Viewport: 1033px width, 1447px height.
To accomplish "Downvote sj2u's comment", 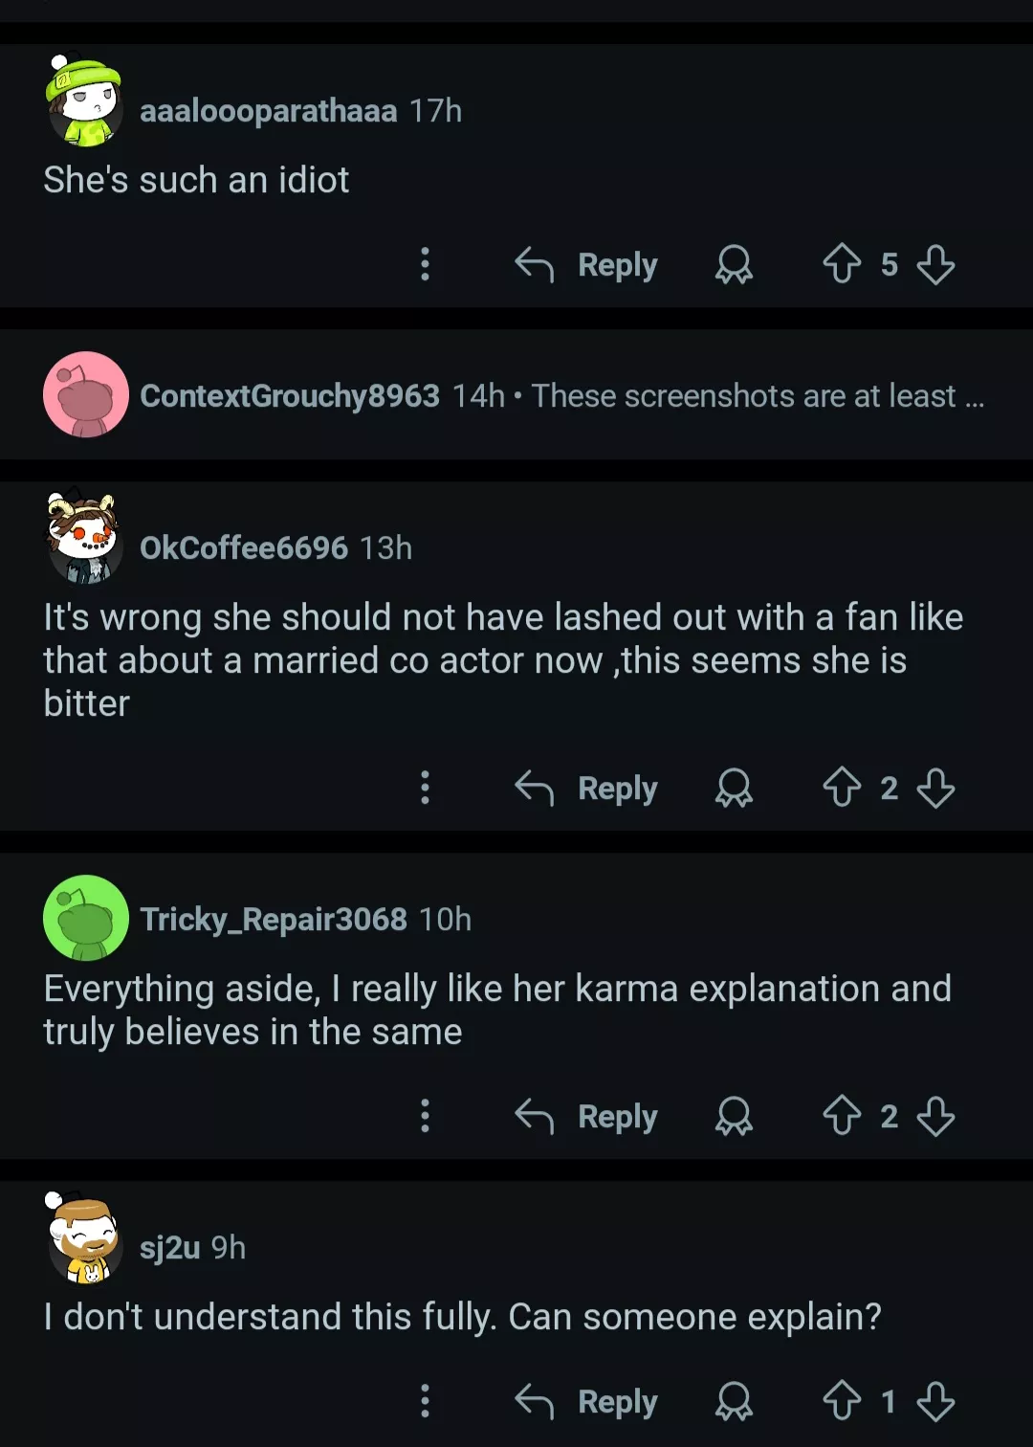I will [x=935, y=1402].
